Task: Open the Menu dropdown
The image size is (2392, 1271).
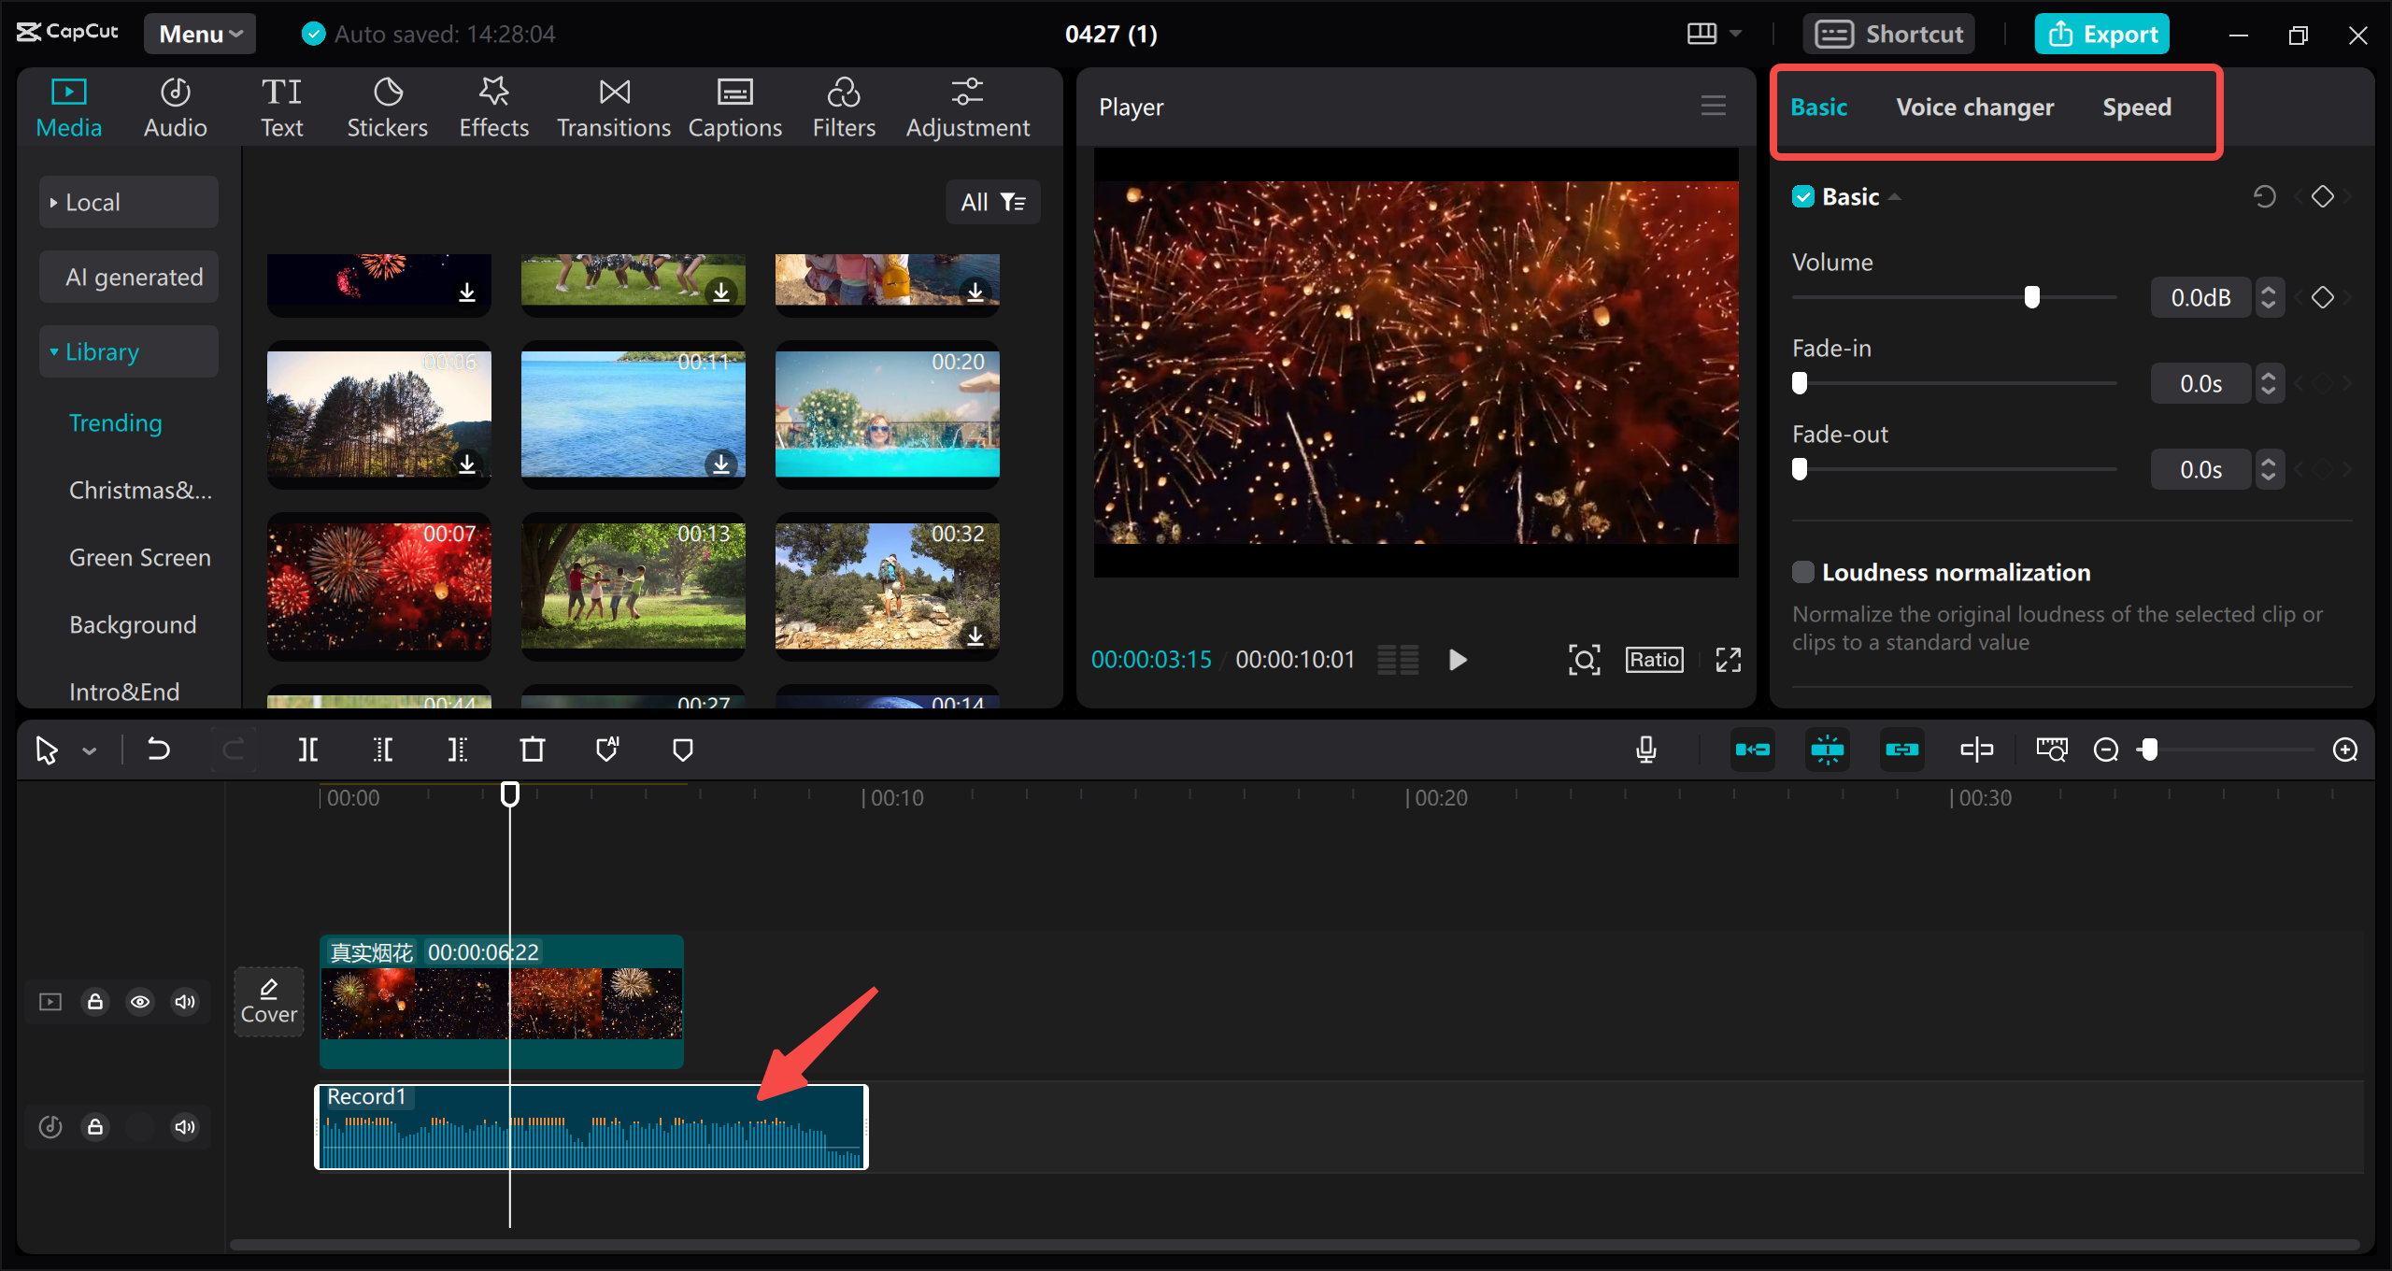Action: [x=200, y=34]
